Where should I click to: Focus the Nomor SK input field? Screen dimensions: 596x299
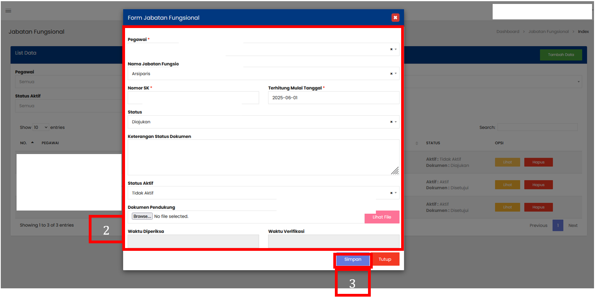193,98
